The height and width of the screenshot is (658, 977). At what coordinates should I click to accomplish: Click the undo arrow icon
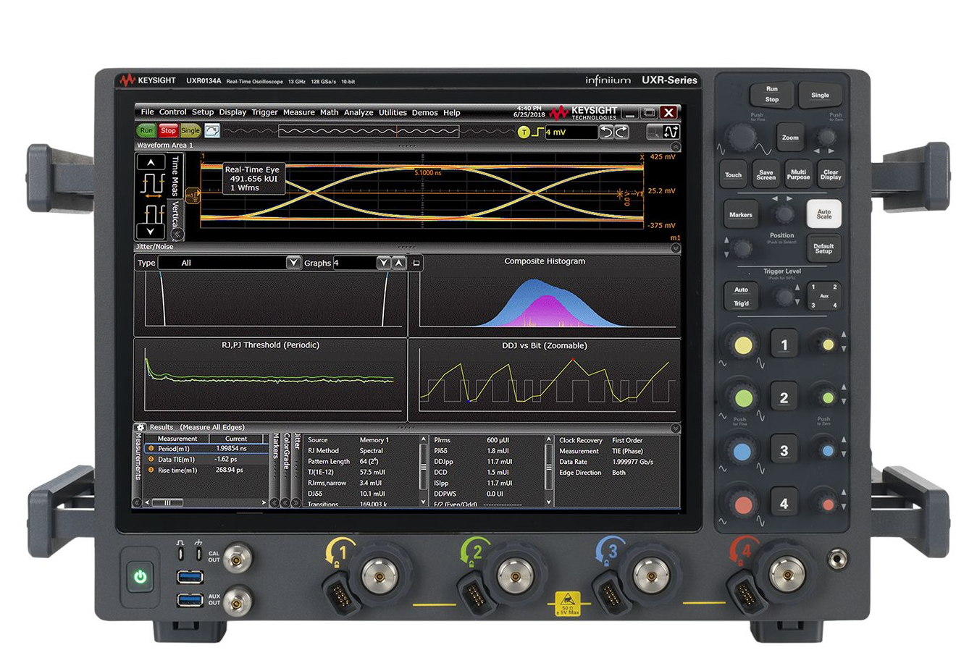tap(607, 132)
